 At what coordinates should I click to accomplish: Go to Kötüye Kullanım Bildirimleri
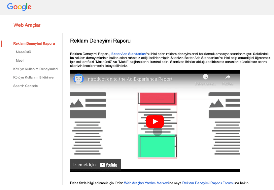34,77
